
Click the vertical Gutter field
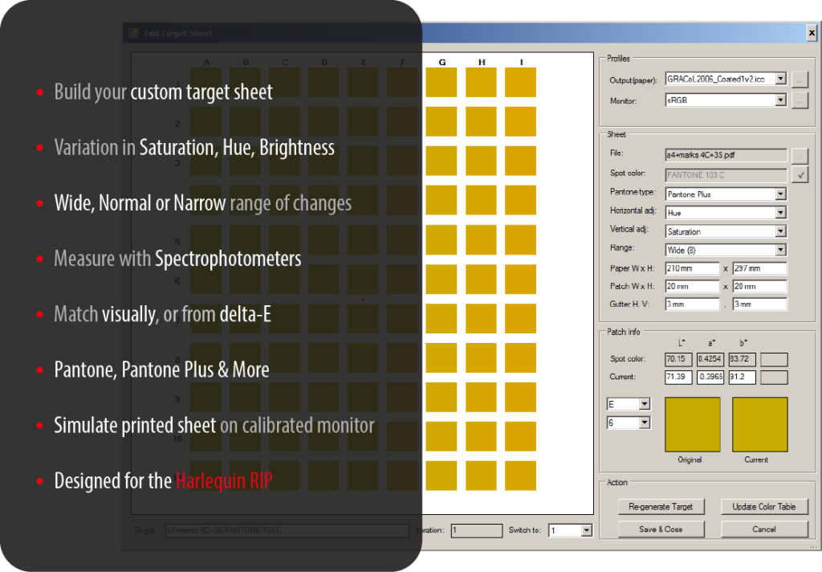click(x=759, y=304)
